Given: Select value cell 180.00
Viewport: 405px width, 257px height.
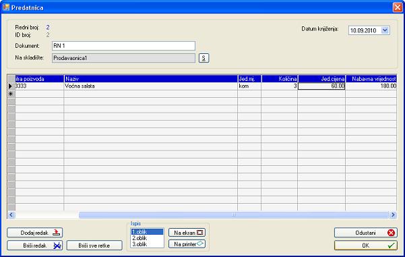Looking at the screenshot, I should pyautogui.click(x=371, y=86).
